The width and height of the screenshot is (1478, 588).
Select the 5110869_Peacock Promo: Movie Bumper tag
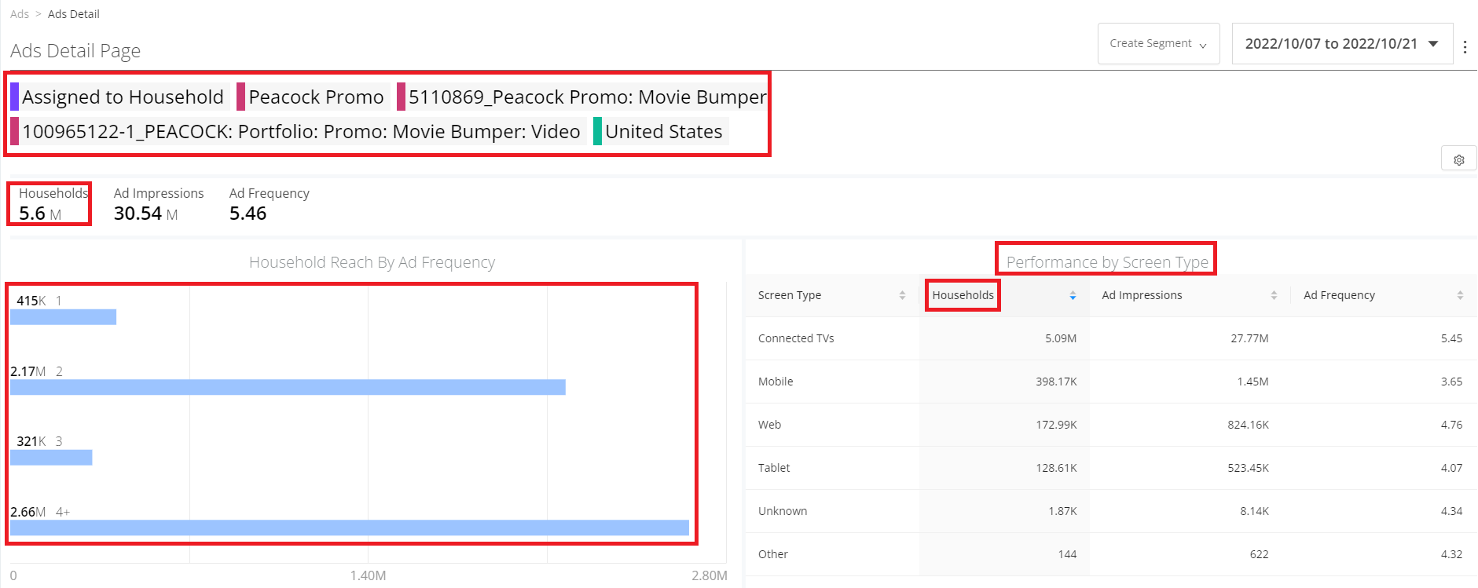(582, 97)
